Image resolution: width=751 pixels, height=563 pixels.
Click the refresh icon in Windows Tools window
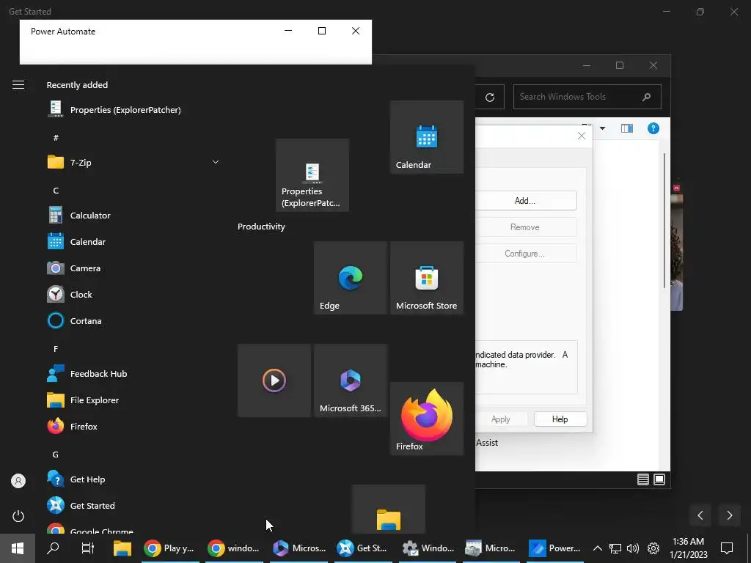pos(489,97)
